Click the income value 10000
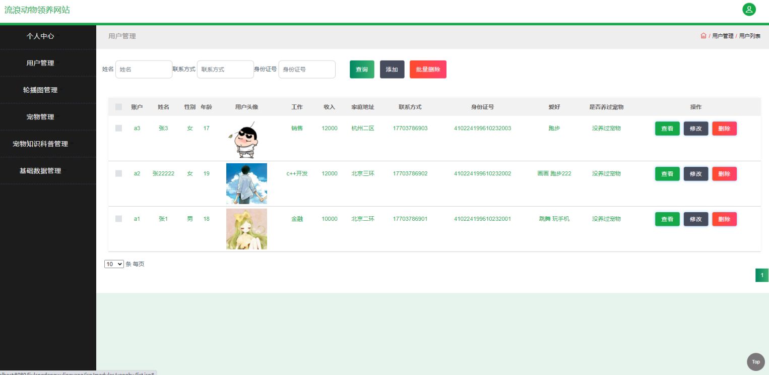This screenshot has width=769, height=375. pos(330,219)
